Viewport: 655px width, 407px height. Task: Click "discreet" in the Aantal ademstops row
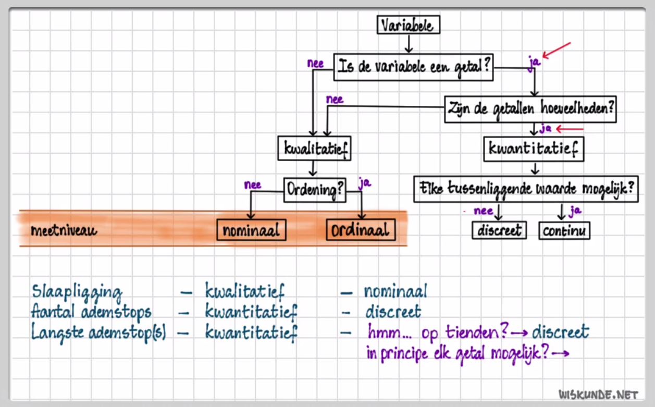click(x=393, y=312)
